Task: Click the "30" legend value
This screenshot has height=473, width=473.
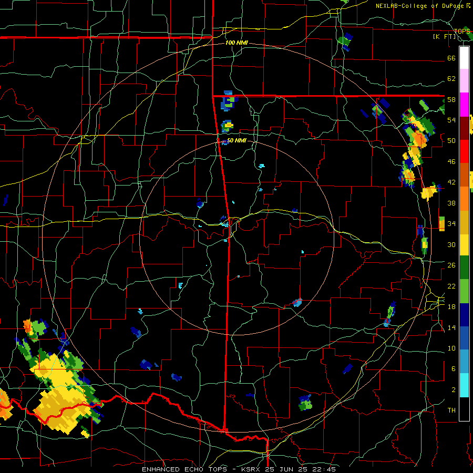Action: tap(451, 244)
